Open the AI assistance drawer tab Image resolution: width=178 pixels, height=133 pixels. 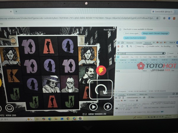[x=131, y=95]
